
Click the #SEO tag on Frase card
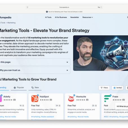[x=106, y=117]
